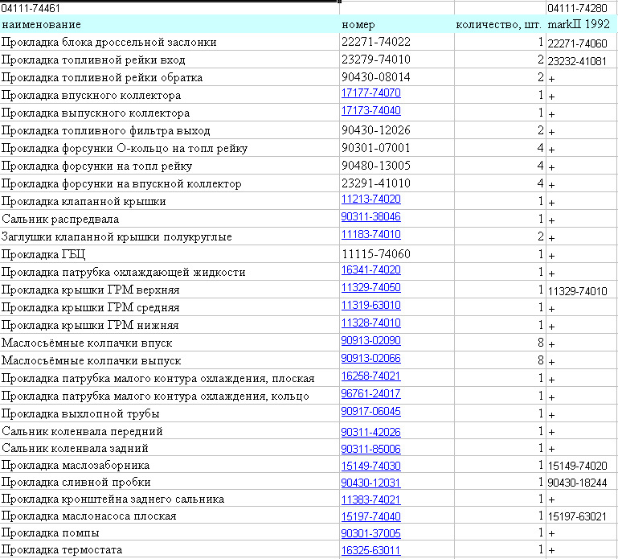Select cell 'Прокладка топливного фильтра выход'

[170, 130]
